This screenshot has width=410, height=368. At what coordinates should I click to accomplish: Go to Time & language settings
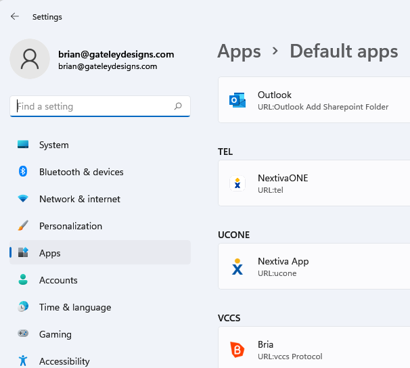tap(74, 307)
